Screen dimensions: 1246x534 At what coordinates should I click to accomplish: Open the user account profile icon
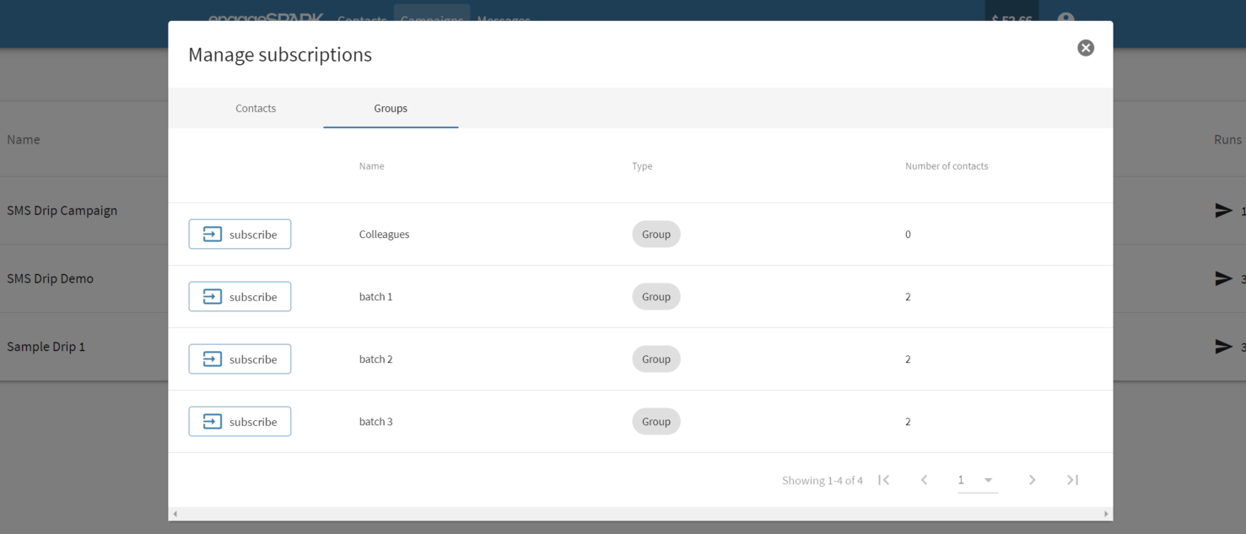coord(1065,19)
